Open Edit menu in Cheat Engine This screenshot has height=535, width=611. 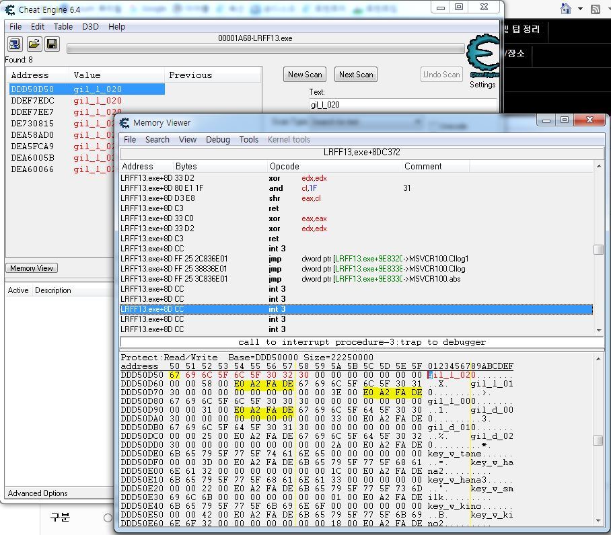tap(38, 26)
